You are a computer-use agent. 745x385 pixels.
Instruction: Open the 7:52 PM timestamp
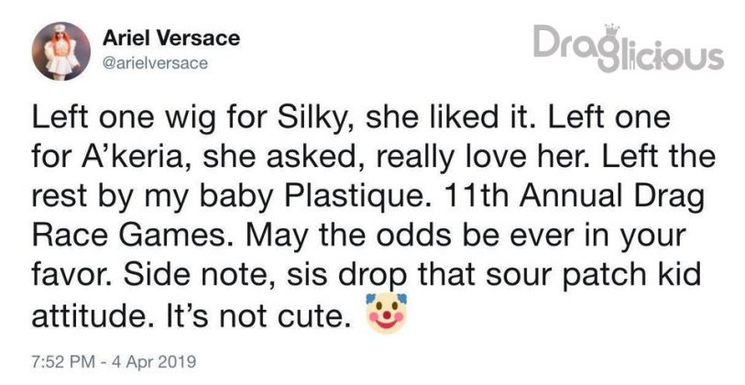62,362
